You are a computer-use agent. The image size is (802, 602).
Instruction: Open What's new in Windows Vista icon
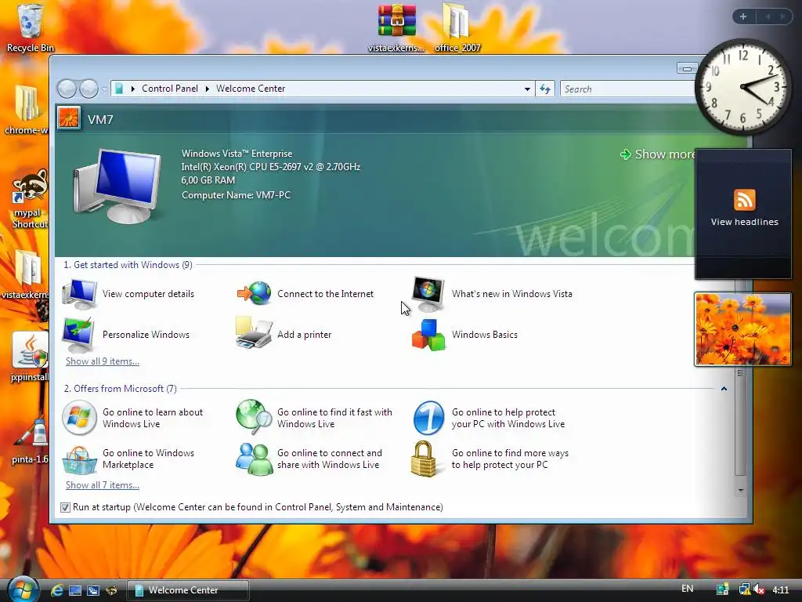coord(428,294)
